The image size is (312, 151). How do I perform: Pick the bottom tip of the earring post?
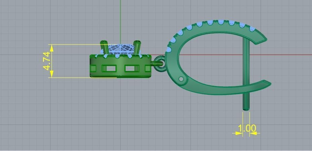point(246,109)
